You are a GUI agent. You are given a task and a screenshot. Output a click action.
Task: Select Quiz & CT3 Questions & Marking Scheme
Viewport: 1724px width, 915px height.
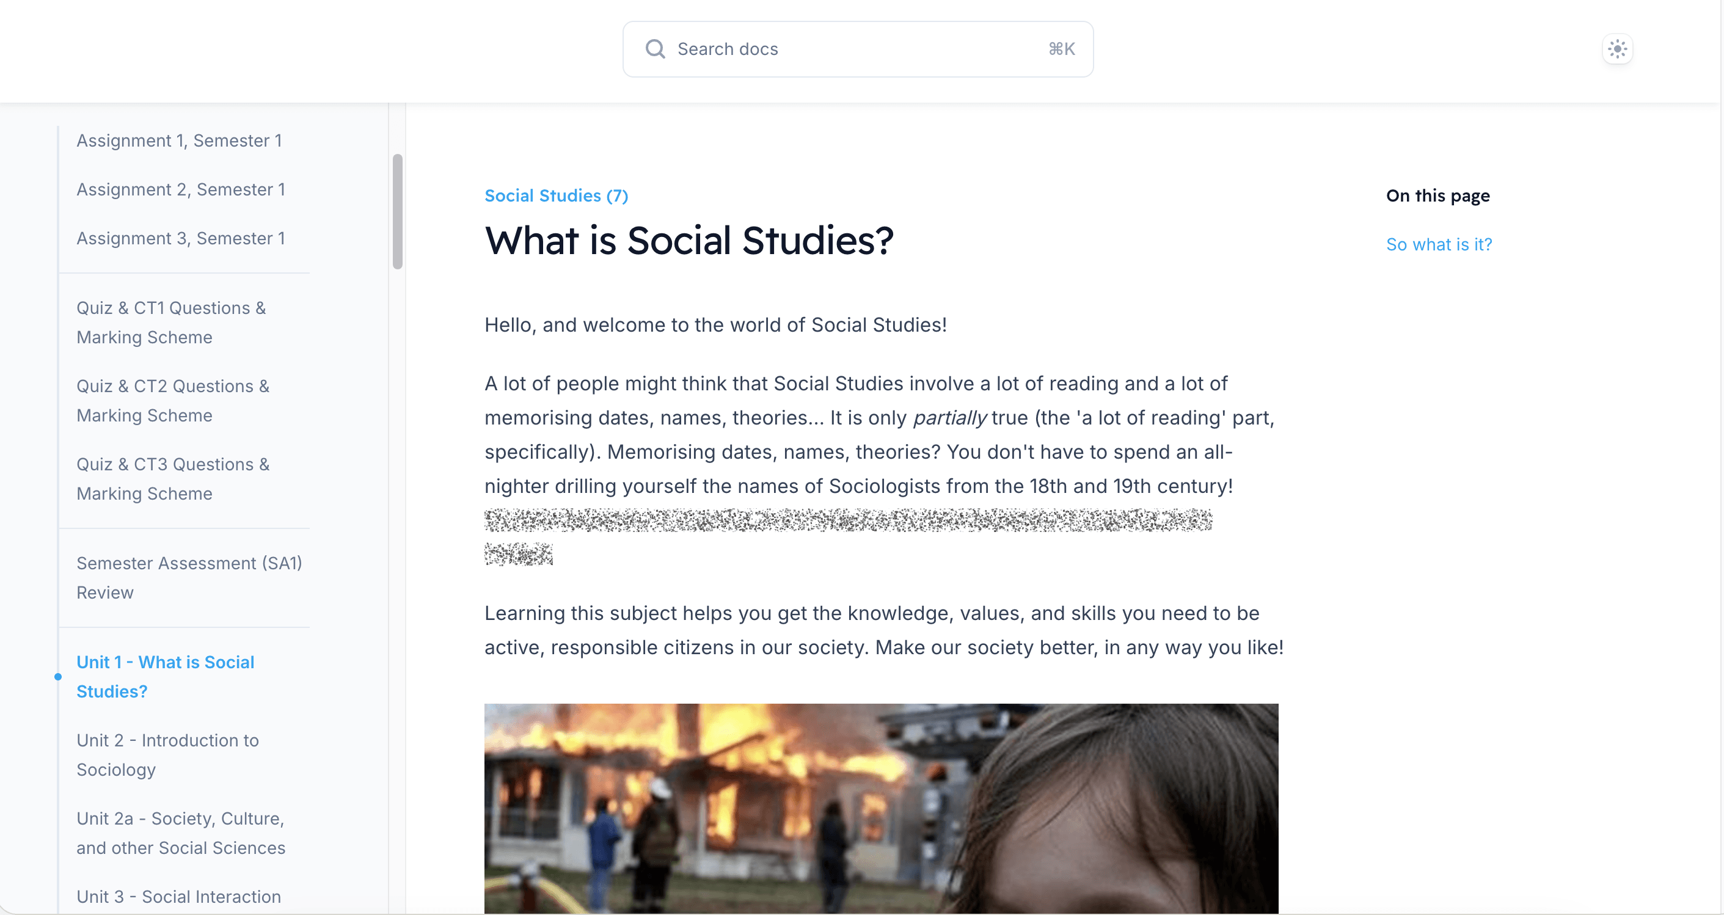coord(173,479)
